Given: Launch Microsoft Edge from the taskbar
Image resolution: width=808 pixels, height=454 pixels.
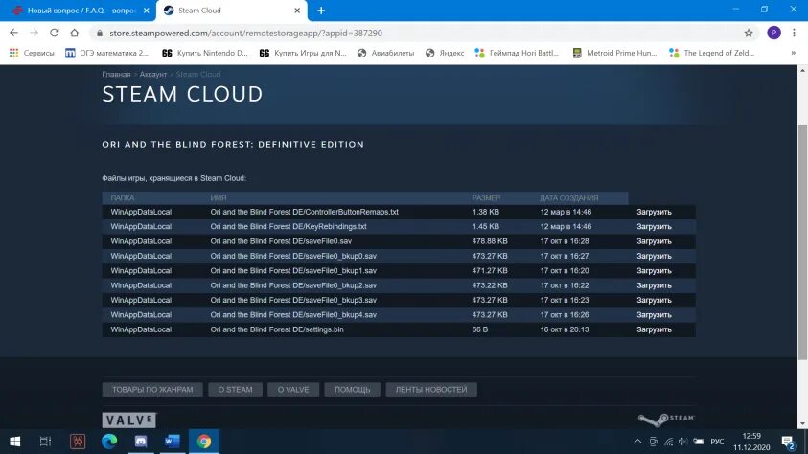Looking at the screenshot, I should 109,442.
